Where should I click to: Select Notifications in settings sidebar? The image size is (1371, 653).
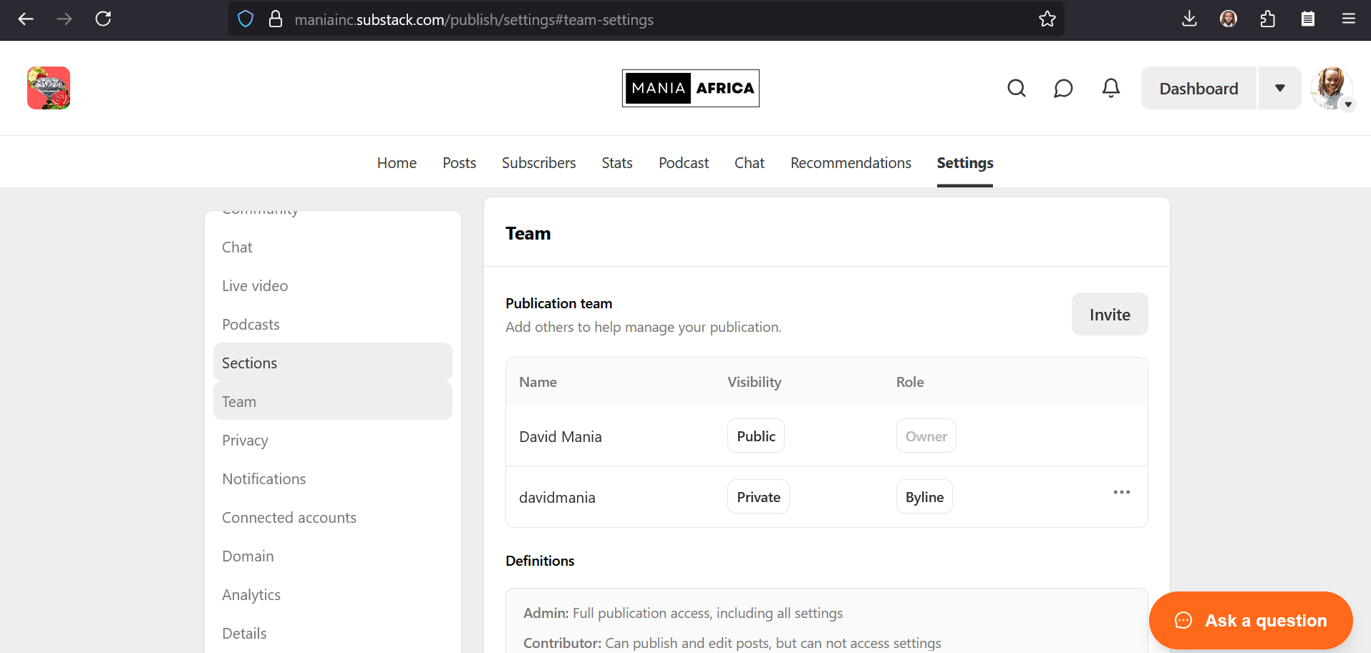333,479
